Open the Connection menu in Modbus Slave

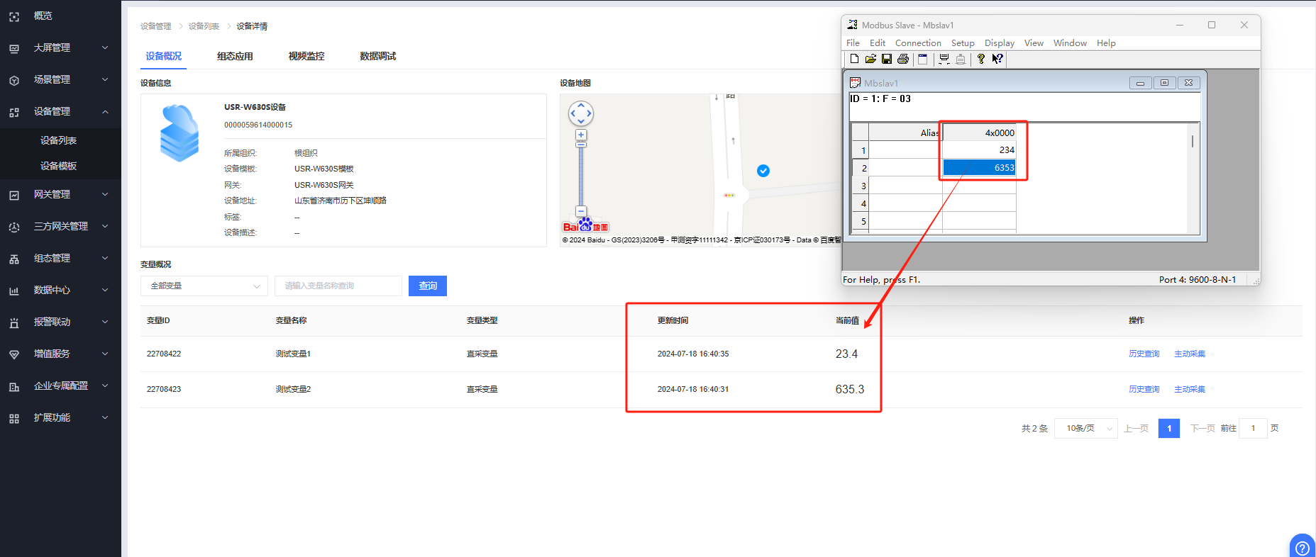click(918, 43)
